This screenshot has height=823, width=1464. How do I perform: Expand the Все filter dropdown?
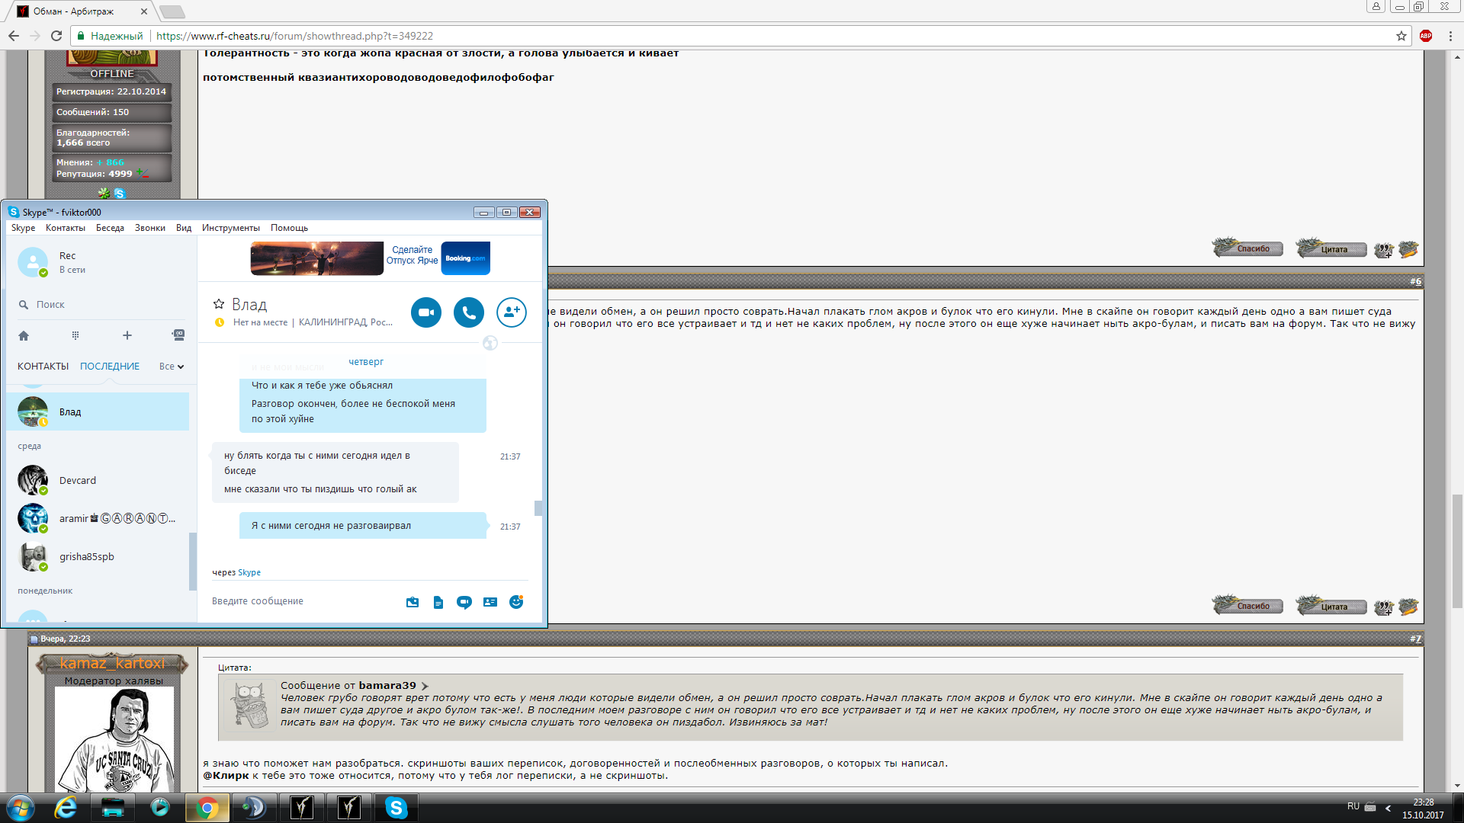172,367
